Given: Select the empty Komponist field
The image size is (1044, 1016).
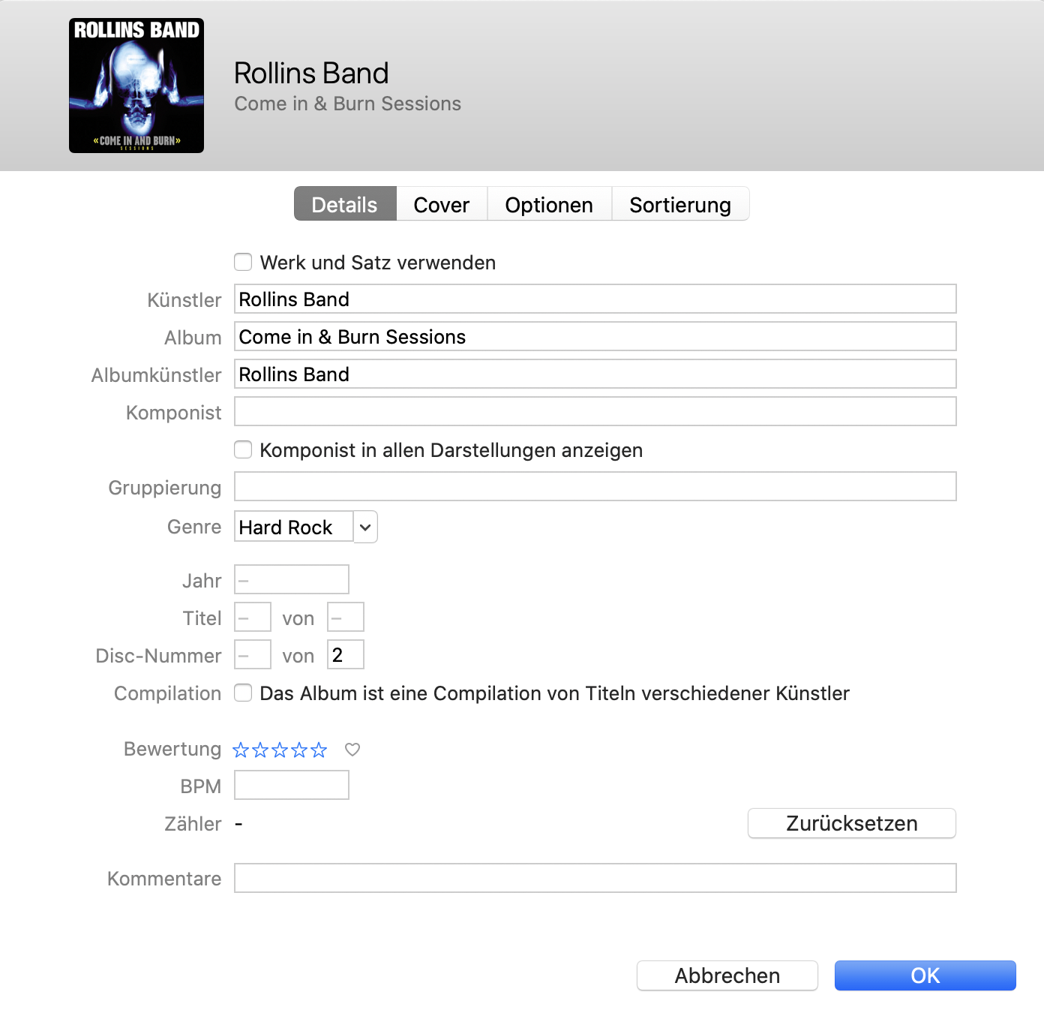Looking at the screenshot, I should pyautogui.click(x=595, y=411).
